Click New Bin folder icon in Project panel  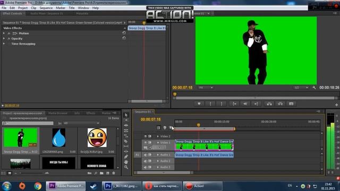[x=101, y=173]
